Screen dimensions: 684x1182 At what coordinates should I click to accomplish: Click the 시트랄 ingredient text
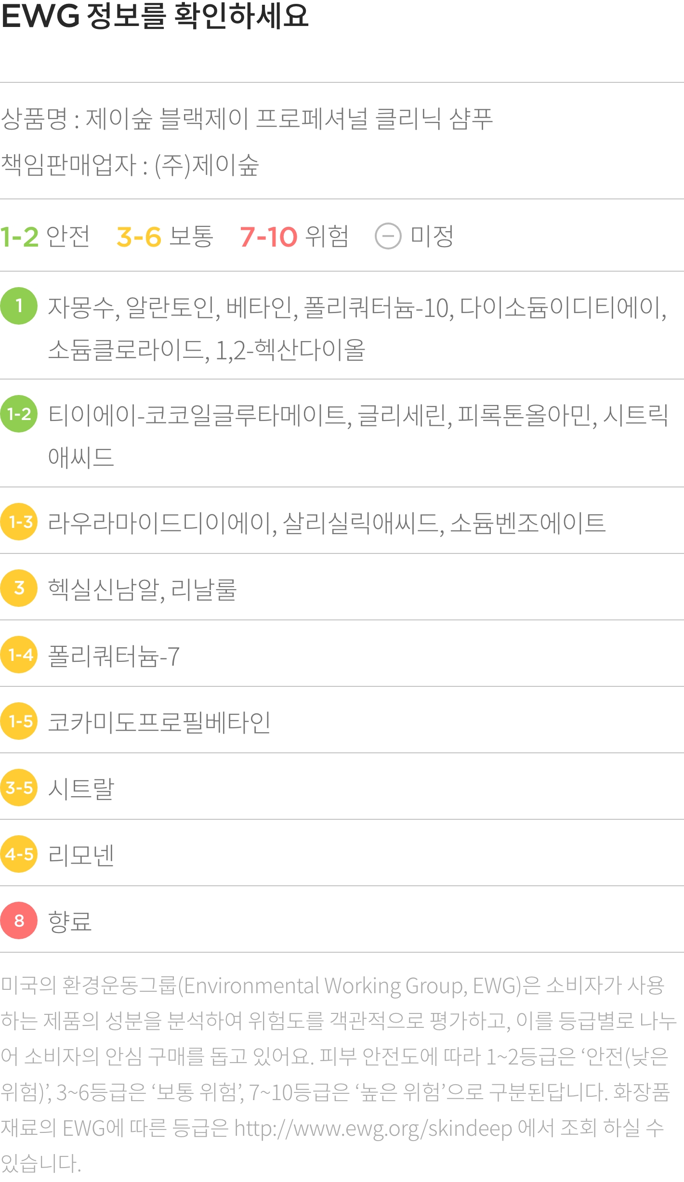(81, 788)
